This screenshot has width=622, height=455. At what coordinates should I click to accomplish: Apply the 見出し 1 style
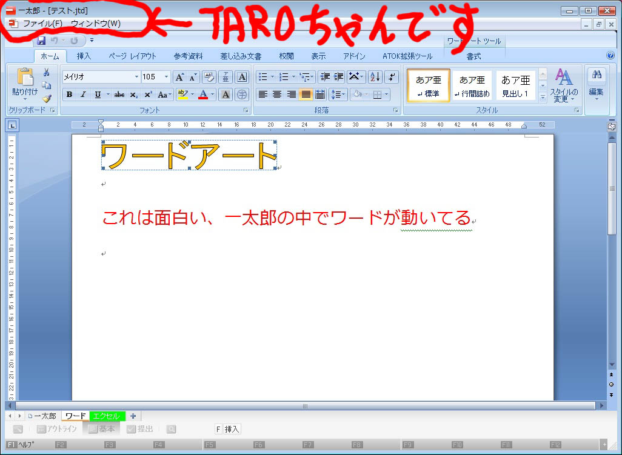tap(515, 85)
